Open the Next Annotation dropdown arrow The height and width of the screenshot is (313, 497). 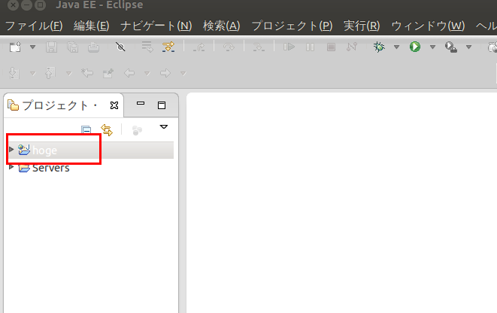coord(32,74)
